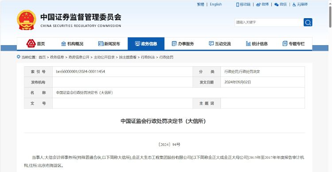Open the 统计信息 navigation tab
The height and width of the screenshot is (172, 332).
pos(257,44)
